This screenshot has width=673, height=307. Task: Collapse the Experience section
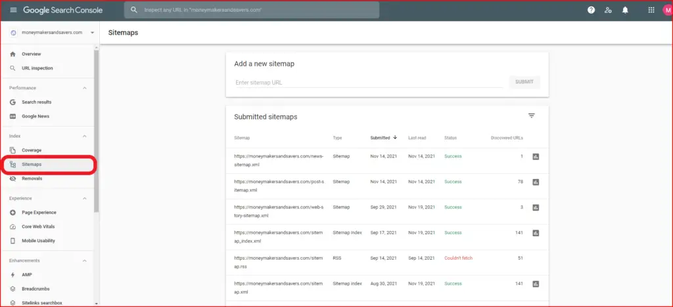pos(85,198)
